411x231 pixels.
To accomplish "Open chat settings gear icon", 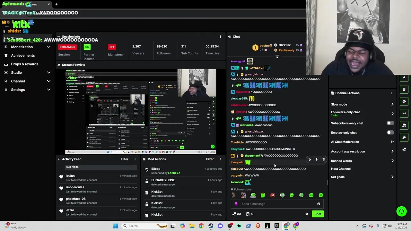I will [307, 214].
